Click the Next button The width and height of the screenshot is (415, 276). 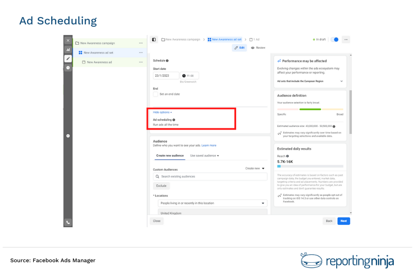pyautogui.click(x=344, y=221)
